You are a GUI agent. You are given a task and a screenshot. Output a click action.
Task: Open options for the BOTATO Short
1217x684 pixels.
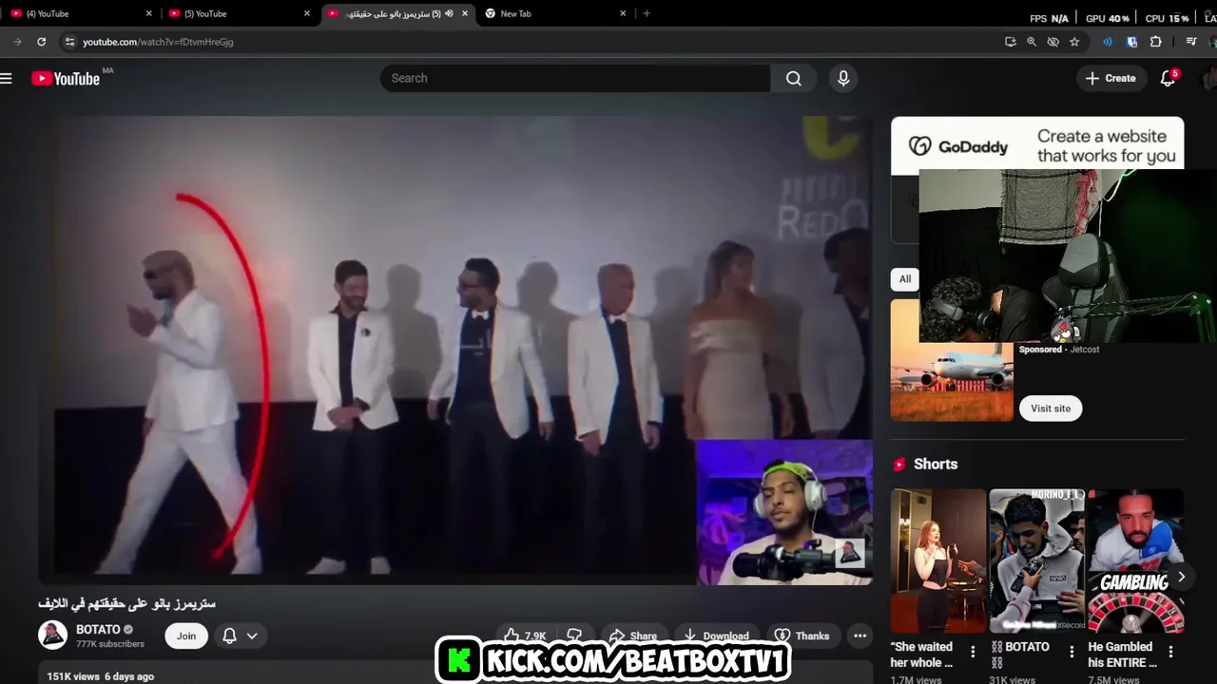[x=1072, y=652]
